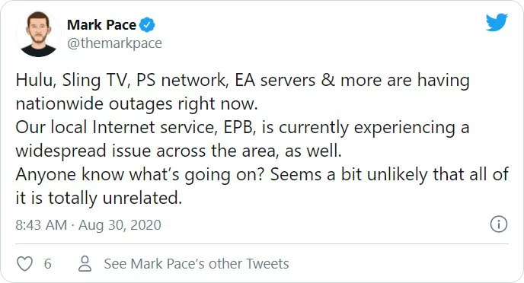
Task: Click the word Hulu in the tweet
Action: [36, 81]
